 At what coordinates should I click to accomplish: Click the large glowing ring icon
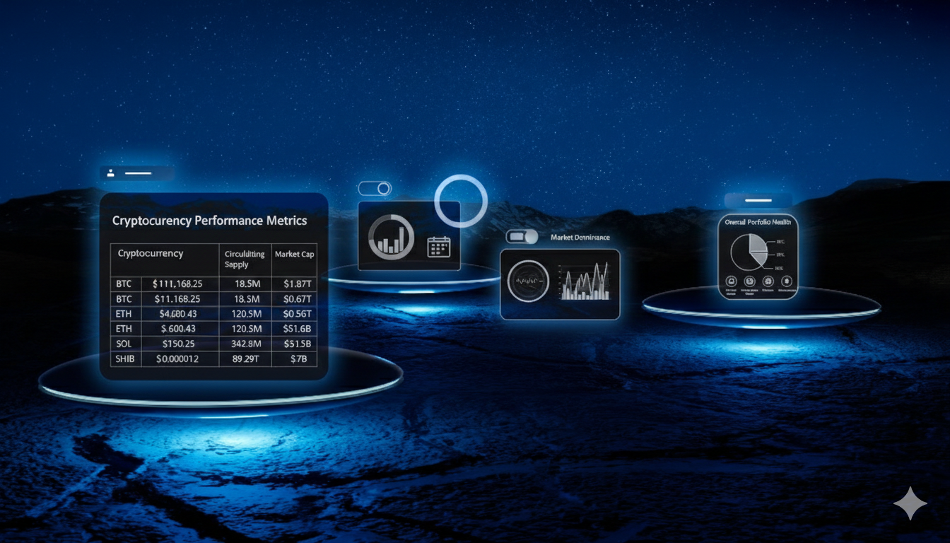coord(461,200)
